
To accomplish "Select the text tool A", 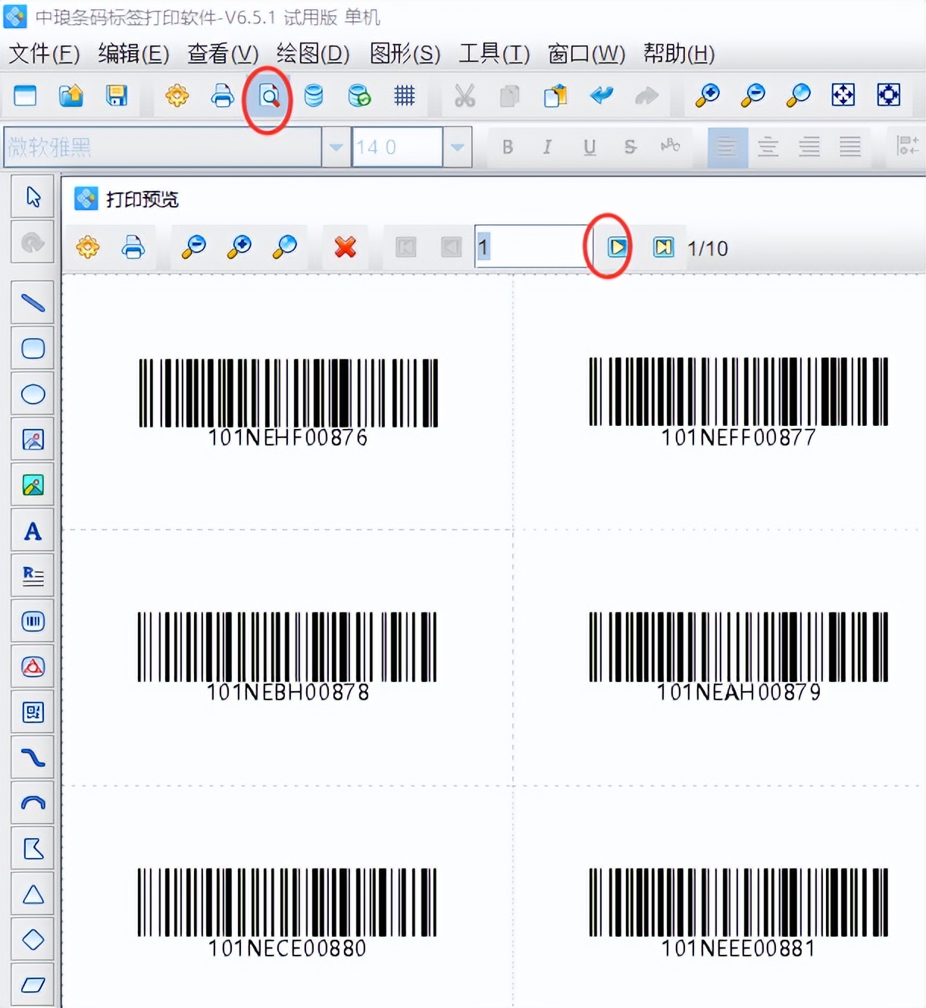I will [33, 531].
